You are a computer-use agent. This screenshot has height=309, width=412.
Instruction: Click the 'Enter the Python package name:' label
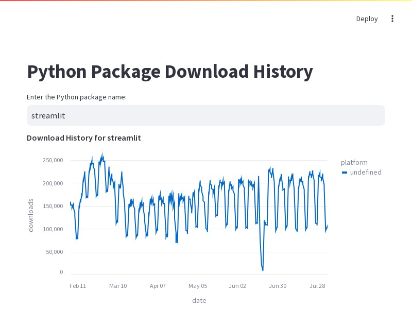(76, 97)
